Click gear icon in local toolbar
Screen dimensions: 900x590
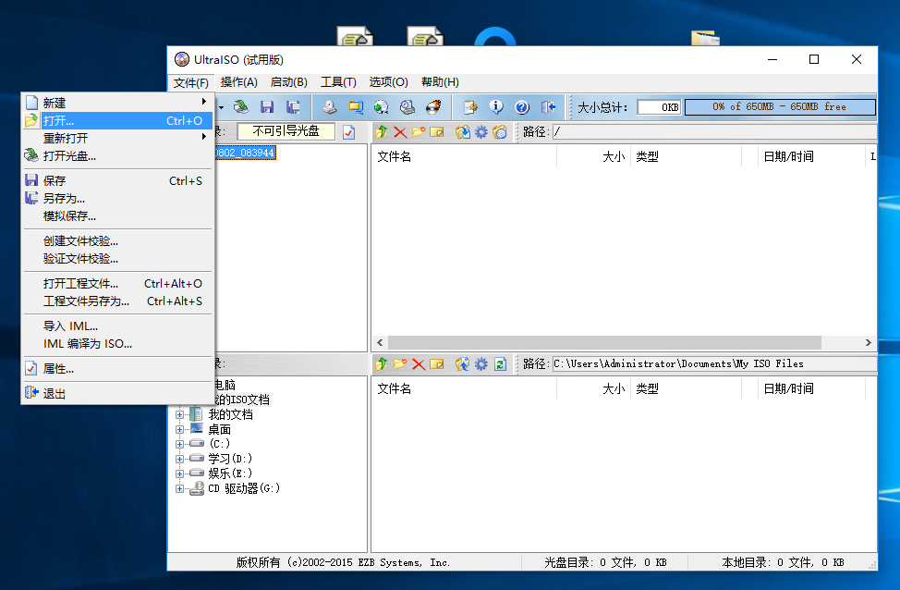tap(481, 363)
